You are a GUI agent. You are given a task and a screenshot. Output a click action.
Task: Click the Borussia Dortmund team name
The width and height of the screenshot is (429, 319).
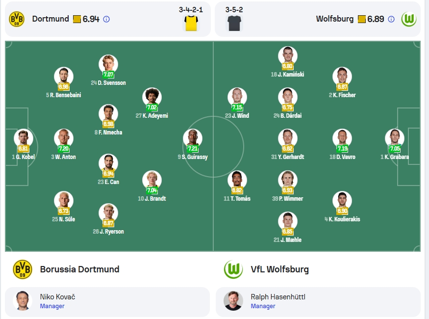[79, 269]
